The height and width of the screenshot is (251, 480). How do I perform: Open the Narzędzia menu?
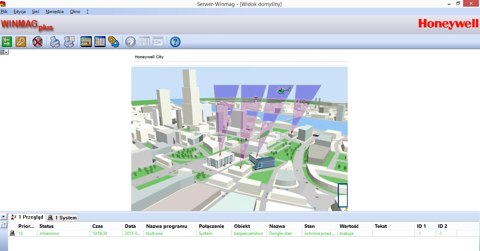(55, 12)
